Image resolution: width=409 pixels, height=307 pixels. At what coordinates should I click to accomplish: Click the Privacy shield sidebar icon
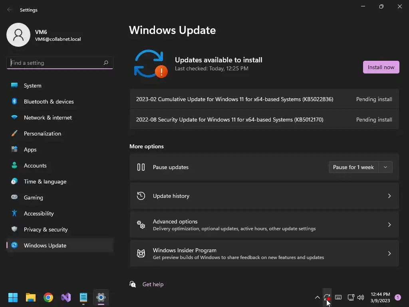point(14,229)
